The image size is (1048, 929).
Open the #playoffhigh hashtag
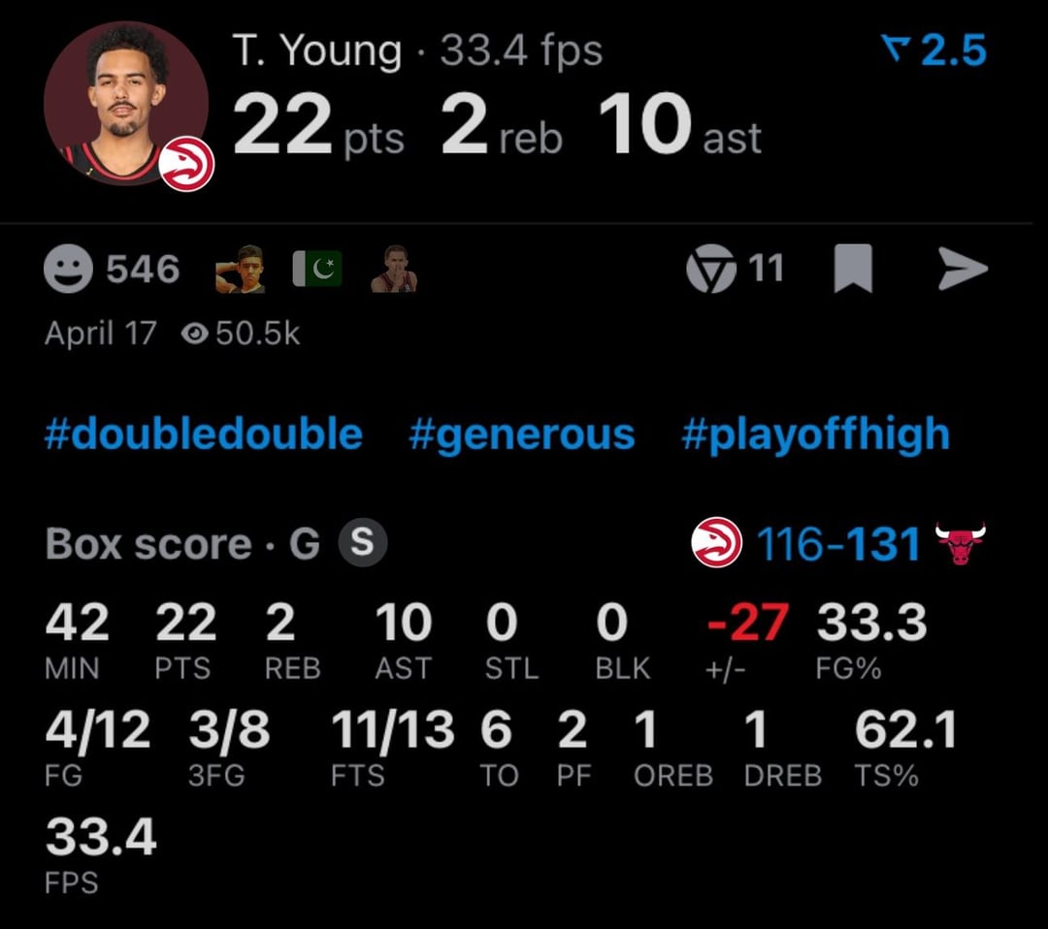point(815,433)
